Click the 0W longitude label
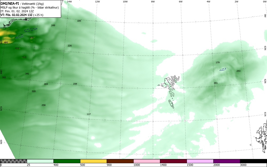The height and width of the screenshot is (167, 267). coord(265,2)
